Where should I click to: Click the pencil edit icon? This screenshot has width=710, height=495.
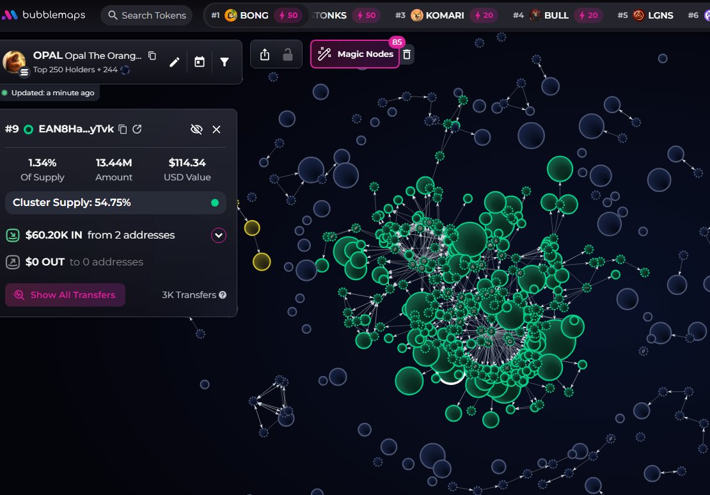point(174,62)
